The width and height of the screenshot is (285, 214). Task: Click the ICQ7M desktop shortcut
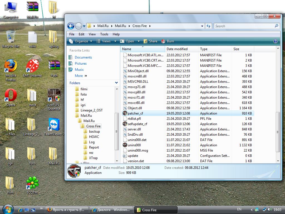tap(33, 185)
